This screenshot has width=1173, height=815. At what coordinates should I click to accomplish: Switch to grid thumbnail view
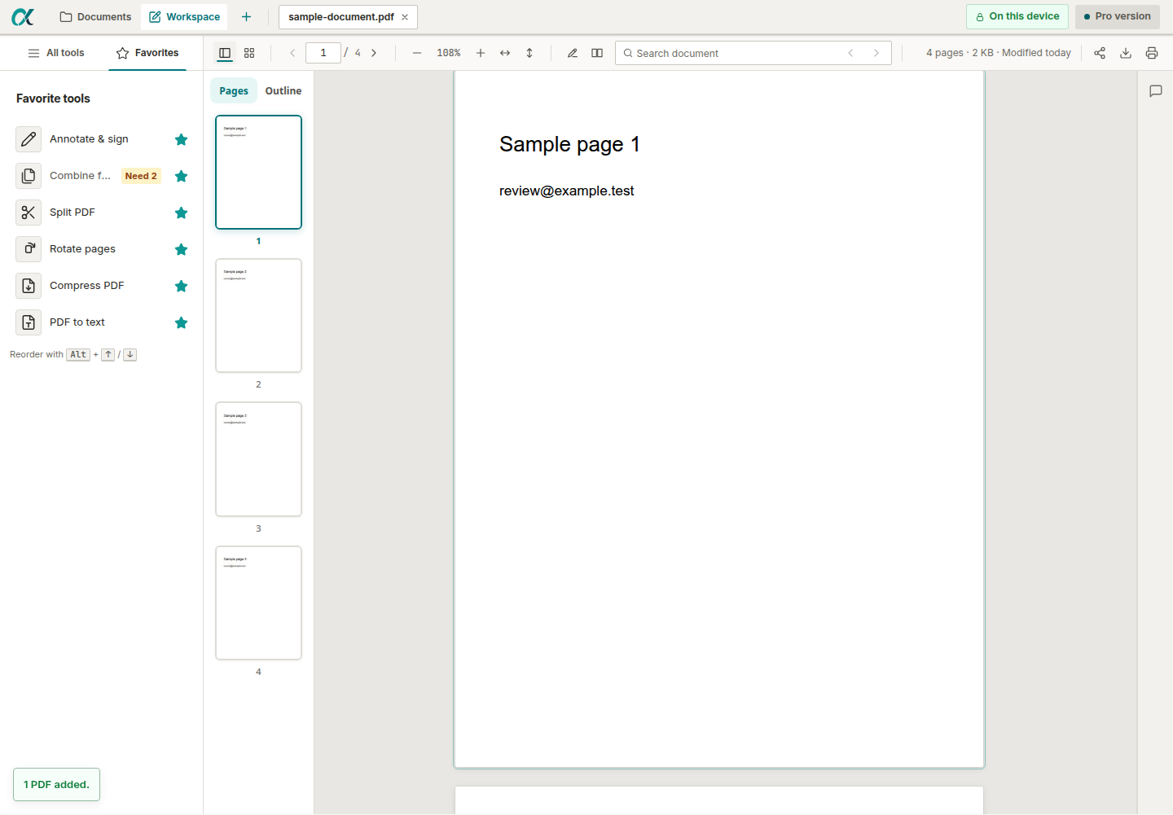point(249,53)
